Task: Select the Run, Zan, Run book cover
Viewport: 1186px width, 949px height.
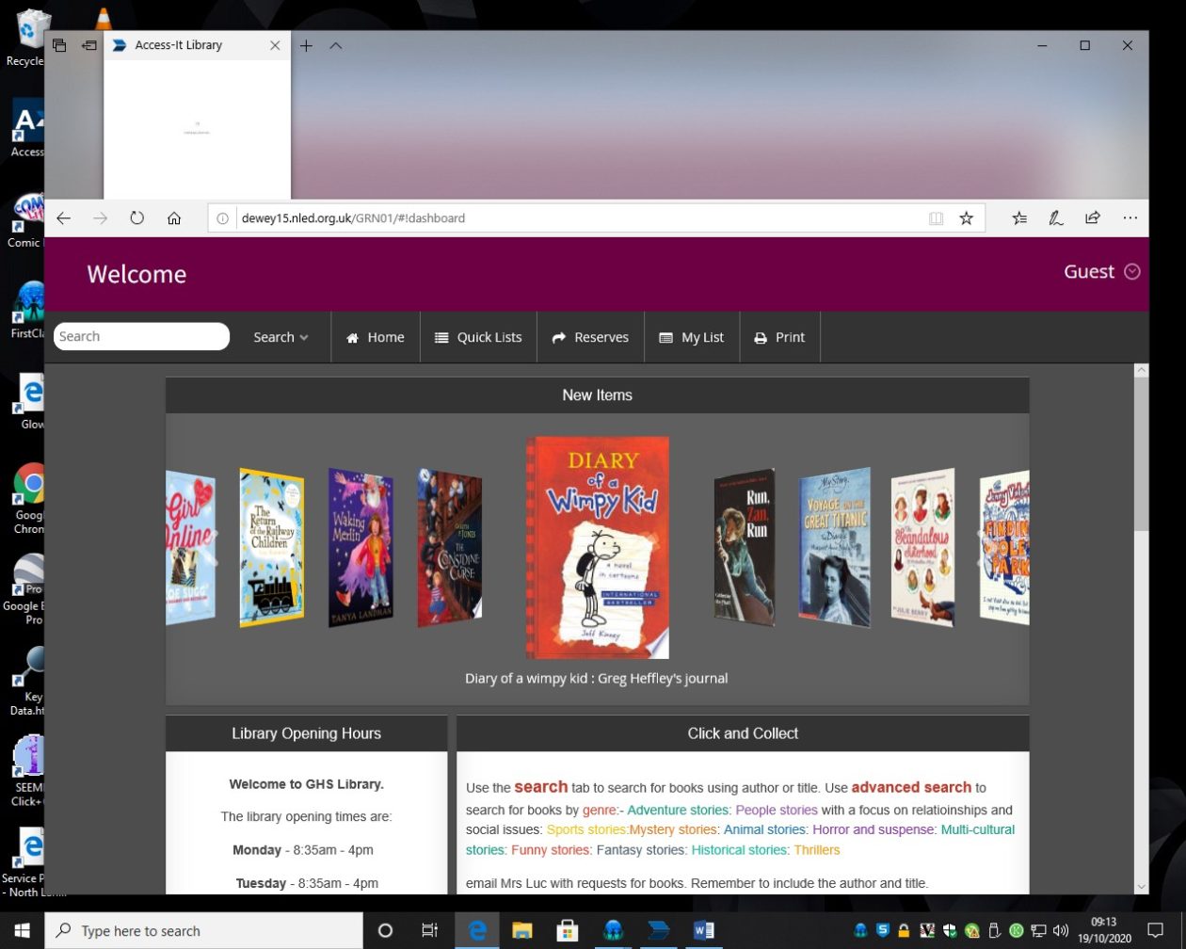Action: [x=744, y=547]
